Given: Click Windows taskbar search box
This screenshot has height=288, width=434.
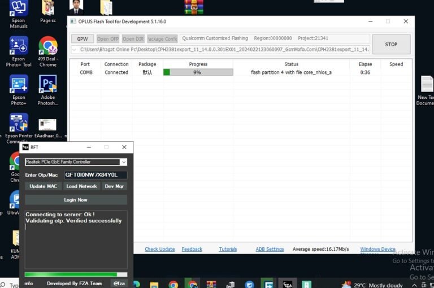Looking at the screenshot, I should (10, 285).
